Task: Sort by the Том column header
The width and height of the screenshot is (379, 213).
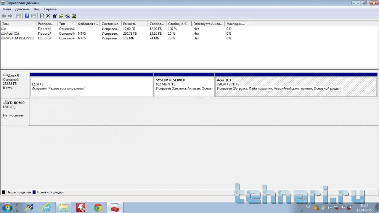Action: (x=18, y=24)
